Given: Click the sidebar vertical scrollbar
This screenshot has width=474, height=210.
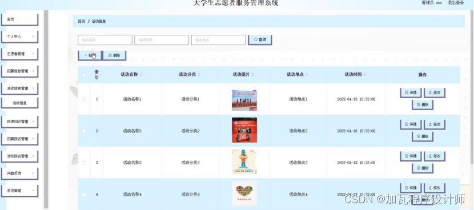Looking at the screenshot, I should click(46, 109).
